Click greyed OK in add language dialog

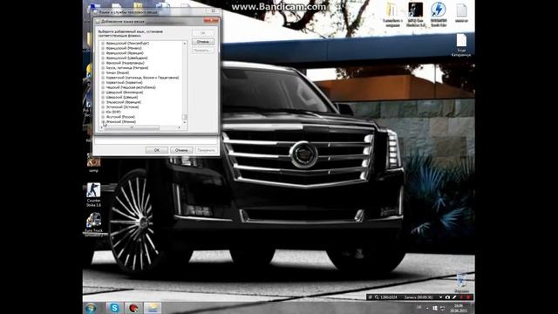pyautogui.click(x=203, y=33)
